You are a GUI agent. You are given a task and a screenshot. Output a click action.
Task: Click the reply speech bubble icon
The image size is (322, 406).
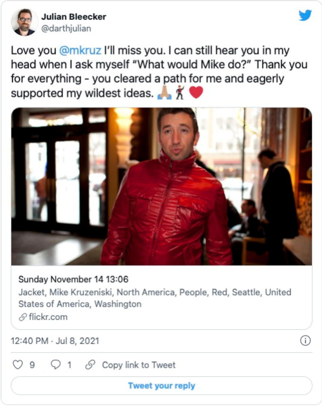point(56,365)
